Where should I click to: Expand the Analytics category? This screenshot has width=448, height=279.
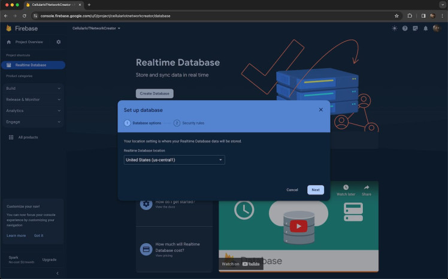(33, 111)
